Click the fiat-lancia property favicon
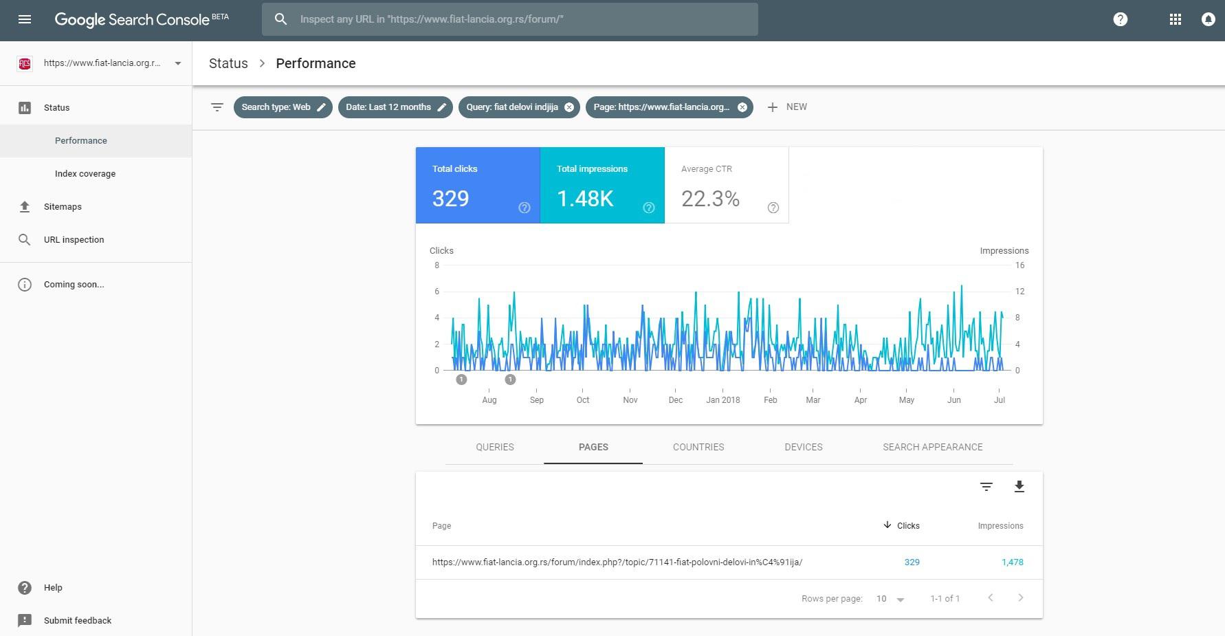 [x=25, y=63]
